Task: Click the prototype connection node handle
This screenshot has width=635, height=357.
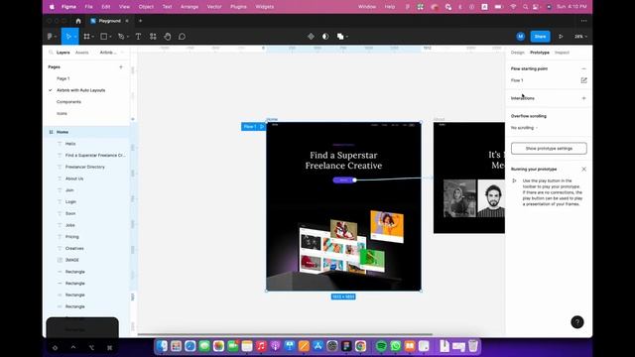Action: [x=354, y=180]
